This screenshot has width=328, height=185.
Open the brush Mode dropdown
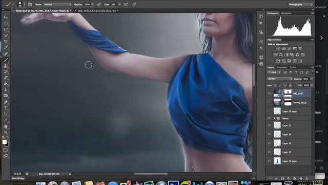click(58, 5)
